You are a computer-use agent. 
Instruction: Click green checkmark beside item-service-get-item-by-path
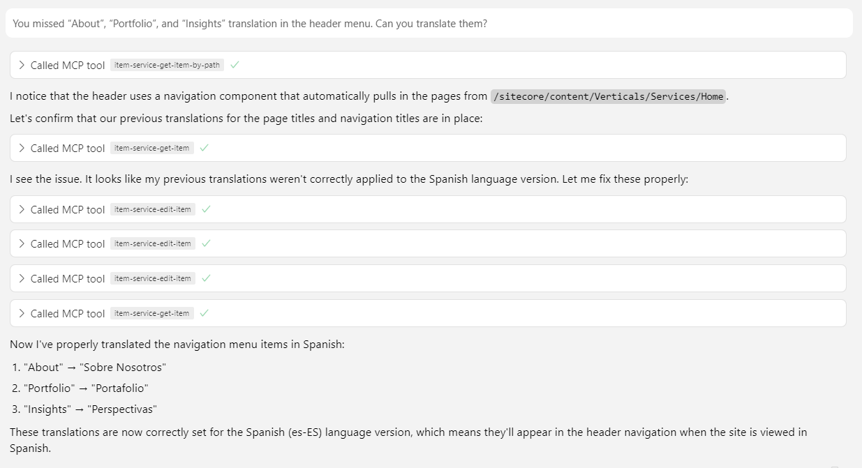235,65
